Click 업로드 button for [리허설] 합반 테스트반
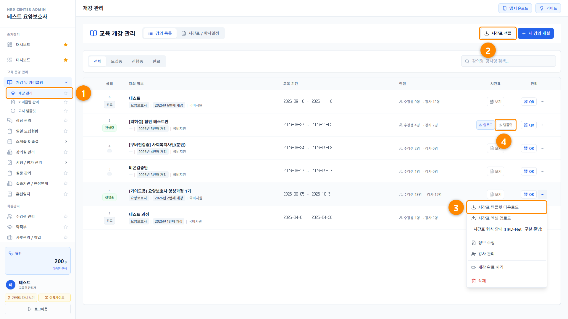The image size is (568, 319). pyautogui.click(x=485, y=125)
